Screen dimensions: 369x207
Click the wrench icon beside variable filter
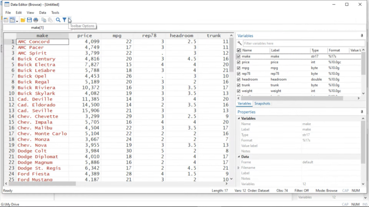tap(240, 43)
